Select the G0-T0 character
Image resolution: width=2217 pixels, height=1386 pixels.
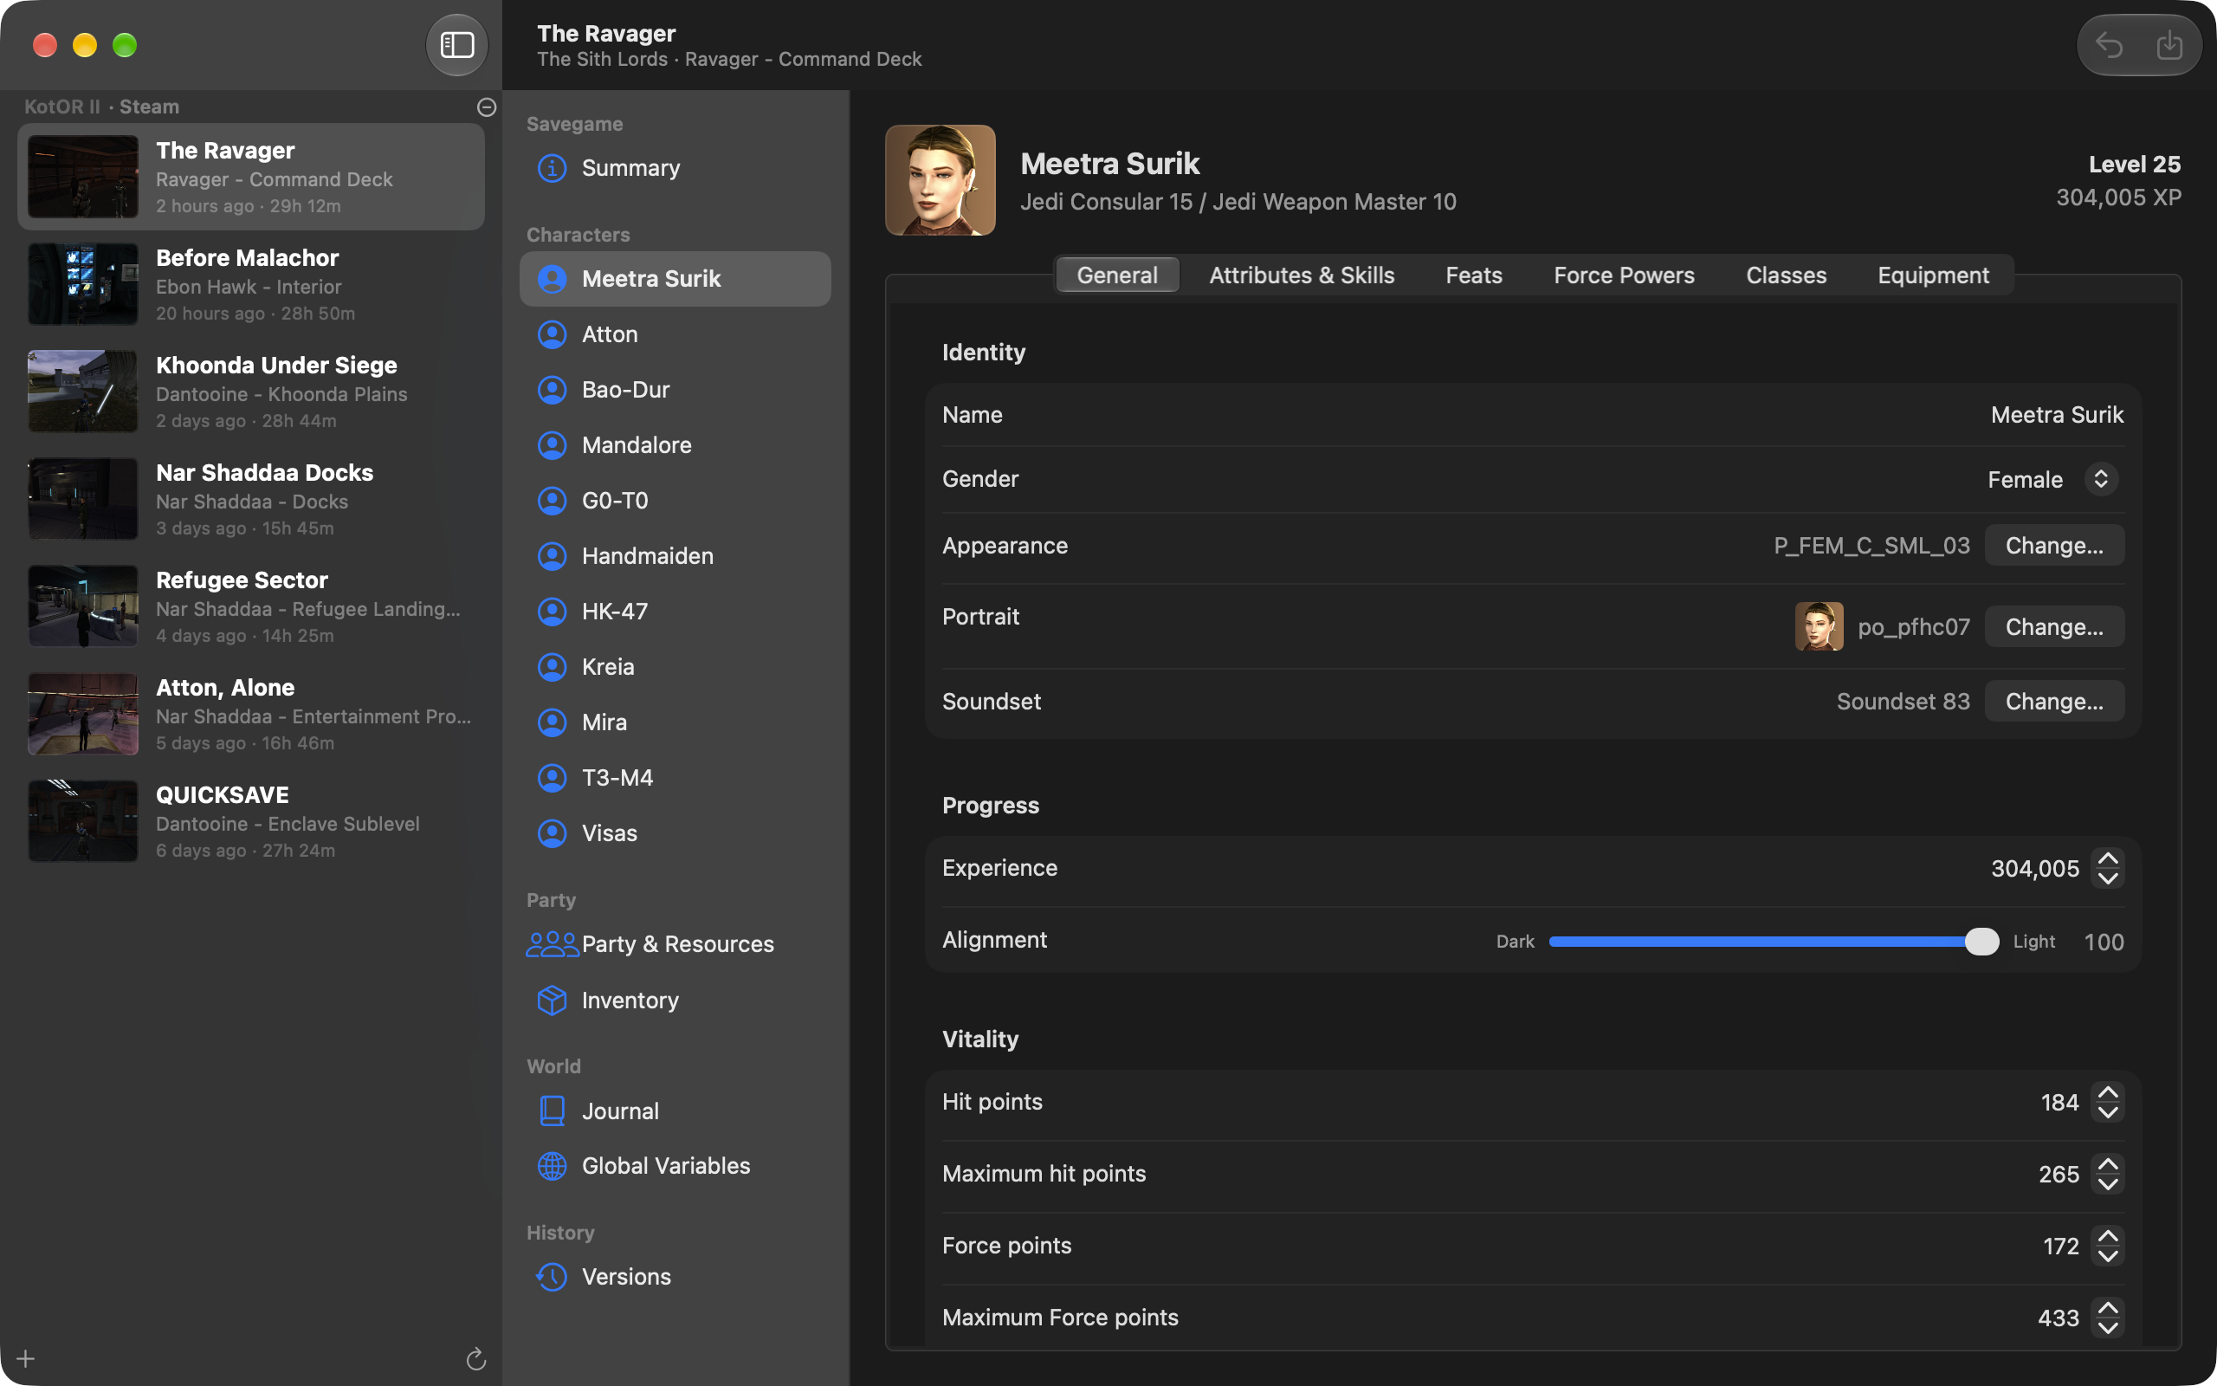coord(675,501)
